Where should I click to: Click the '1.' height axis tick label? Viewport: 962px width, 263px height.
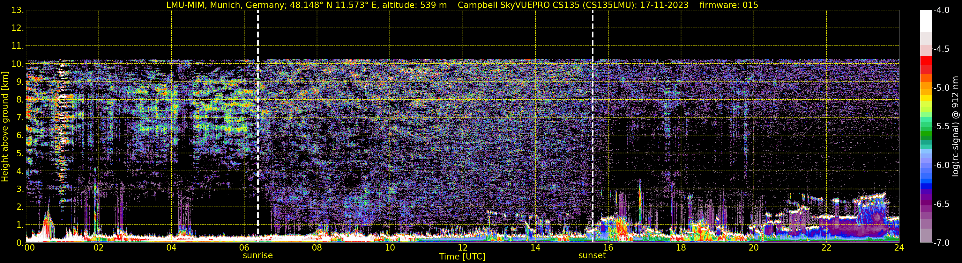coord(20,225)
